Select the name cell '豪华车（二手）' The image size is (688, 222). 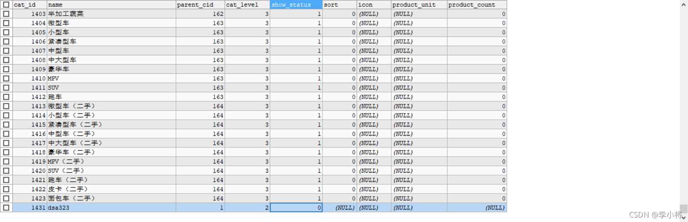[111, 152]
